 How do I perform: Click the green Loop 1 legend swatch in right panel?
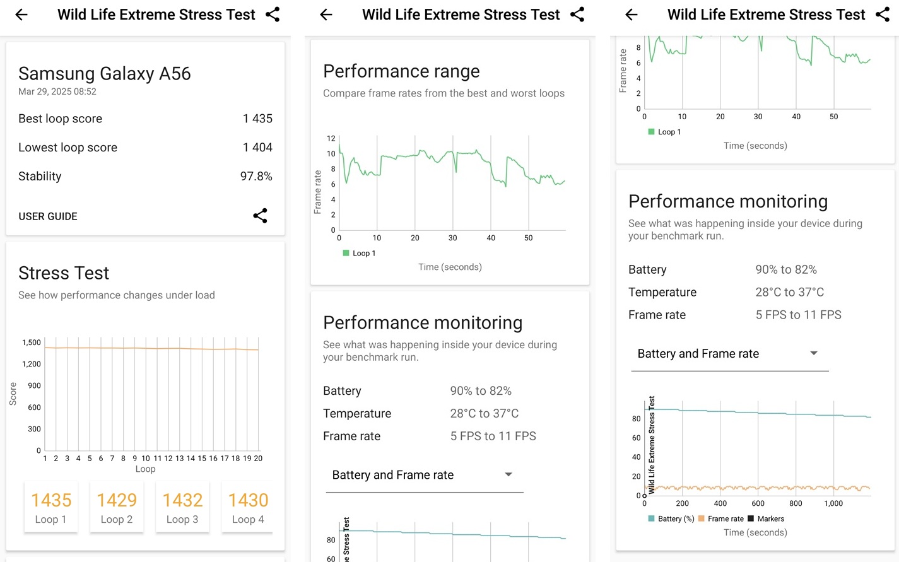coord(651,132)
